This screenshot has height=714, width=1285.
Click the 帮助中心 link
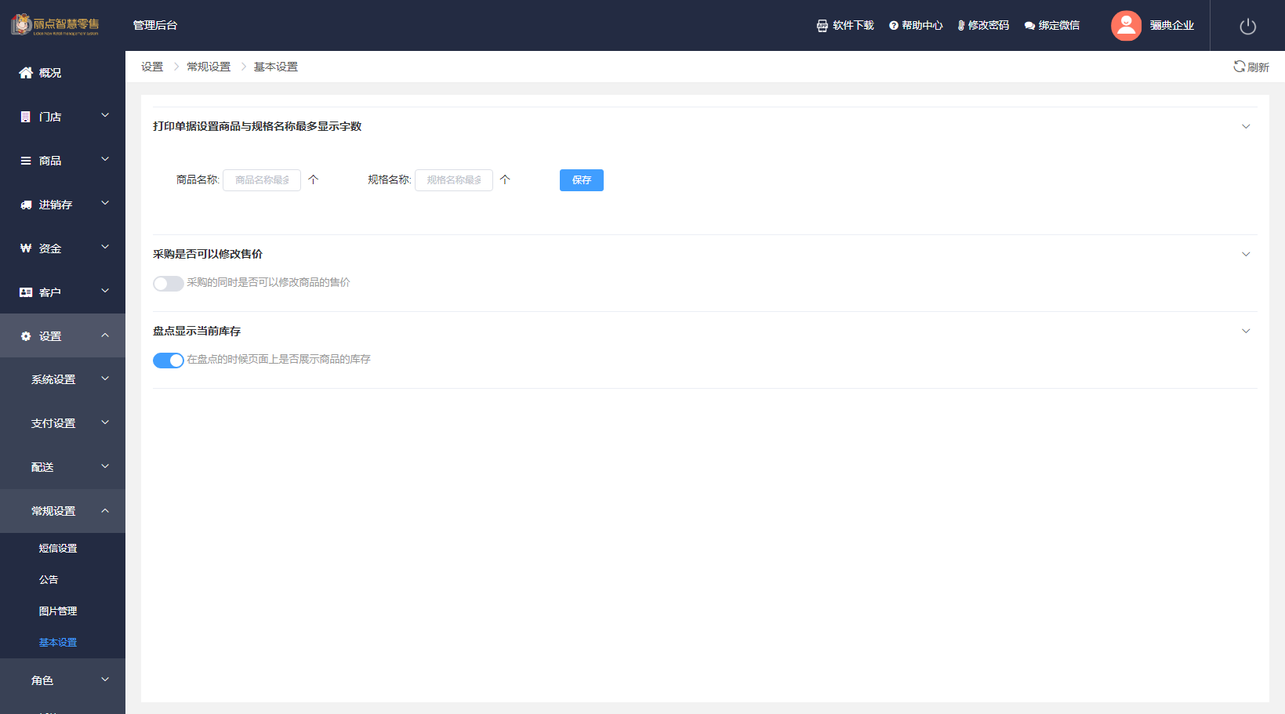[x=922, y=26]
